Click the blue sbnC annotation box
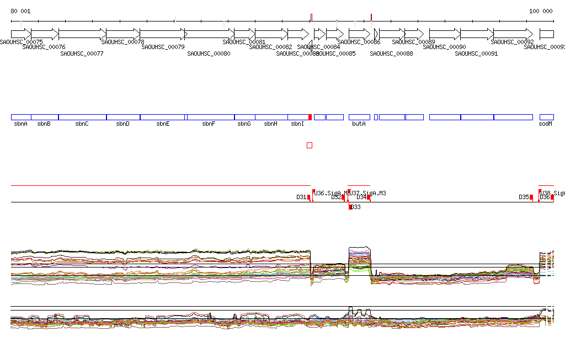 click(x=83, y=117)
